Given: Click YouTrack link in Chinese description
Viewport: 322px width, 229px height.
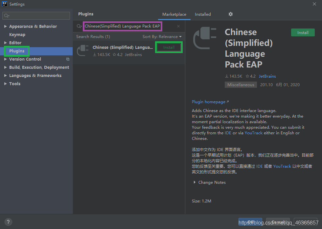Looking at the screenshot, I should [x=282, y=166].
